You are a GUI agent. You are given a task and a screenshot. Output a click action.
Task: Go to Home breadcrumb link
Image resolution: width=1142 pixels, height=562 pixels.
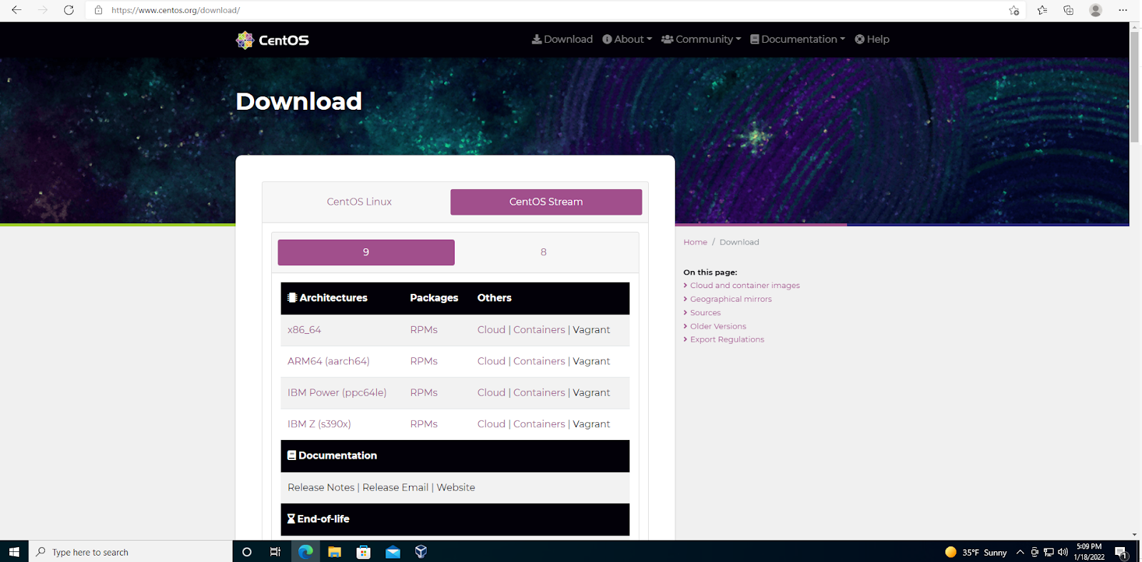pos(695,242)
